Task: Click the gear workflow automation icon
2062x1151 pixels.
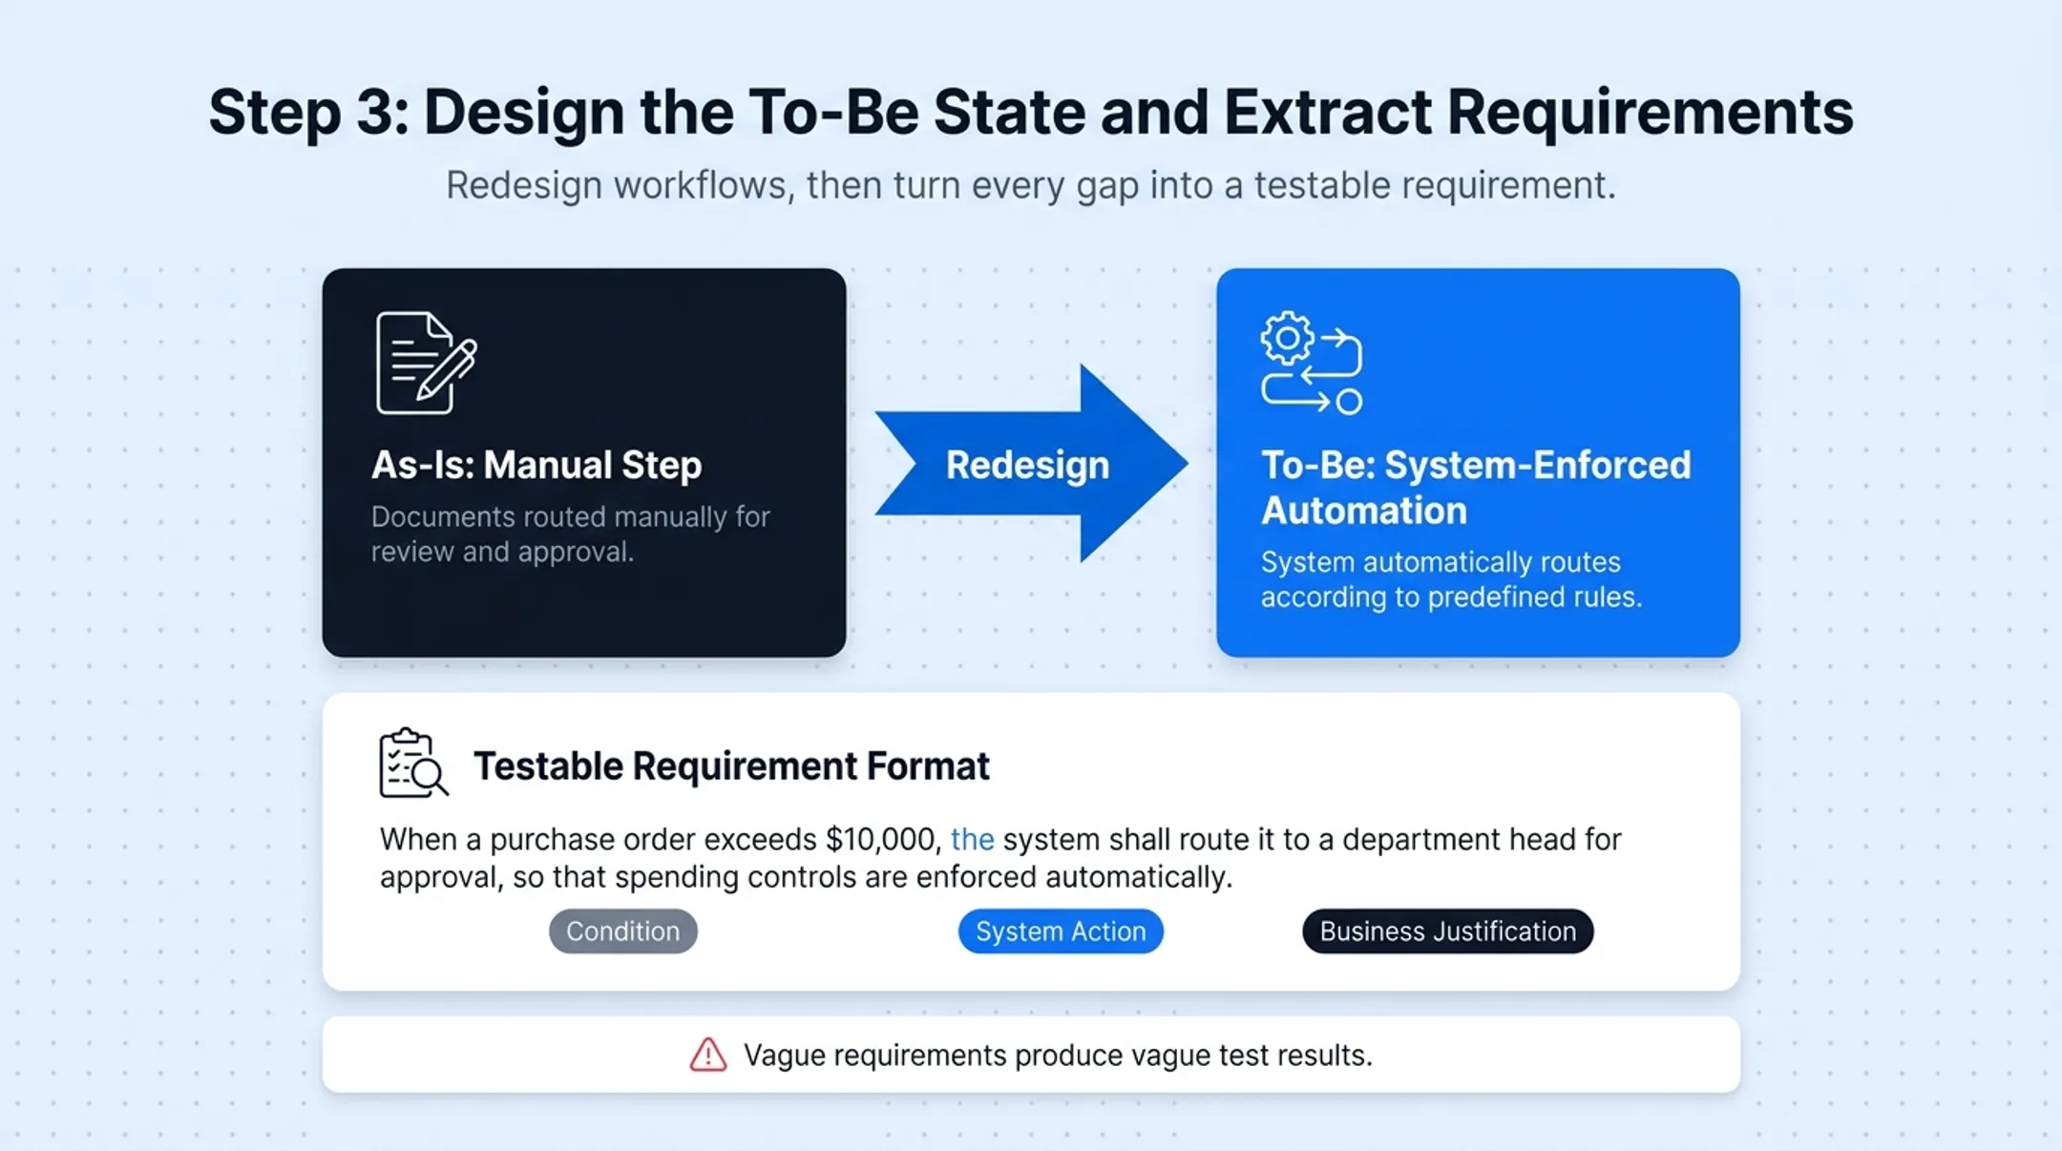Action: pos(1312,363)
